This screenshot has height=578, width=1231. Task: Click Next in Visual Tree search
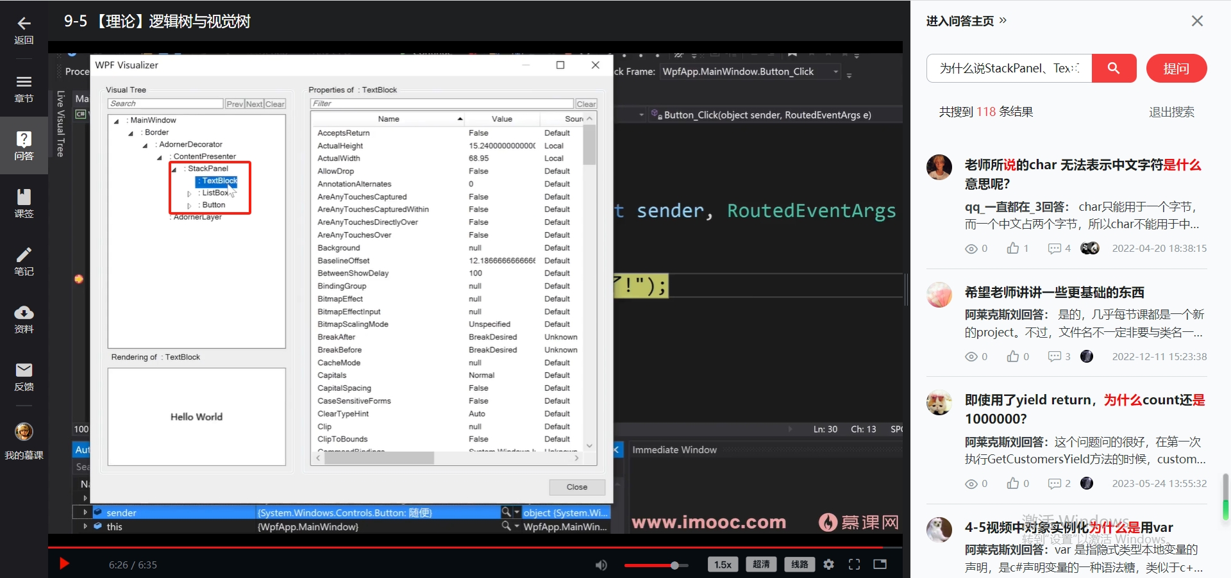tap(255, 104)
